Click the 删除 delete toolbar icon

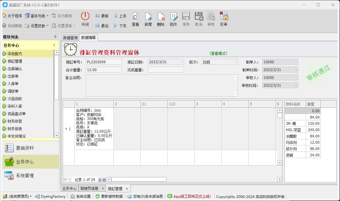161,19
